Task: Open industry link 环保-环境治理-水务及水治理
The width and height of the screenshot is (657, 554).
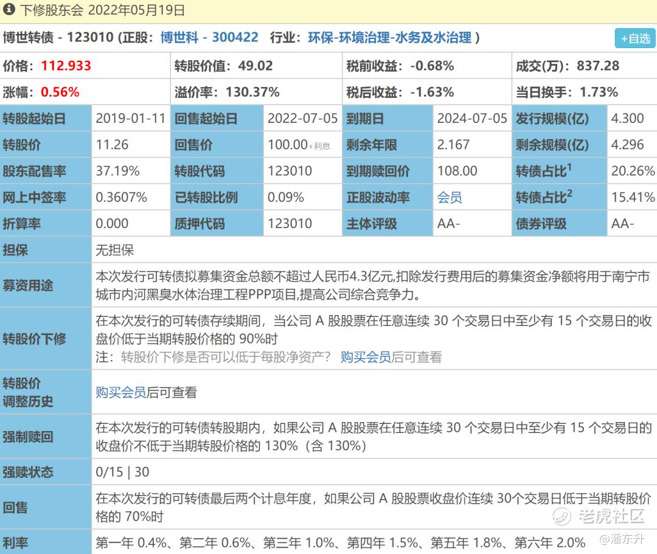Action: point(390,37)
